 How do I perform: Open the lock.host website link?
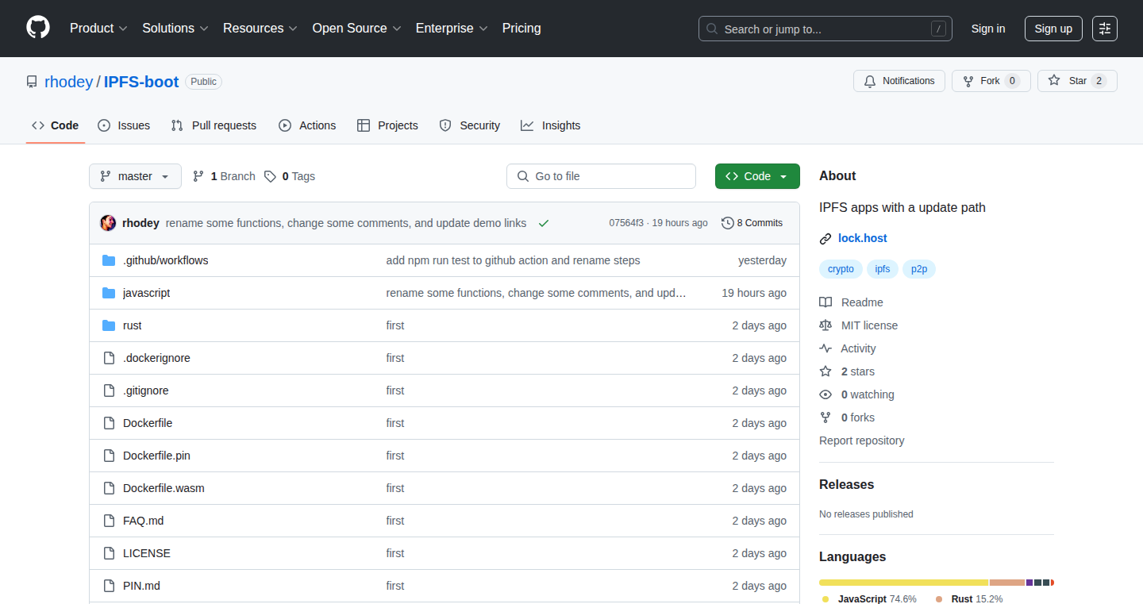(863, 238)
